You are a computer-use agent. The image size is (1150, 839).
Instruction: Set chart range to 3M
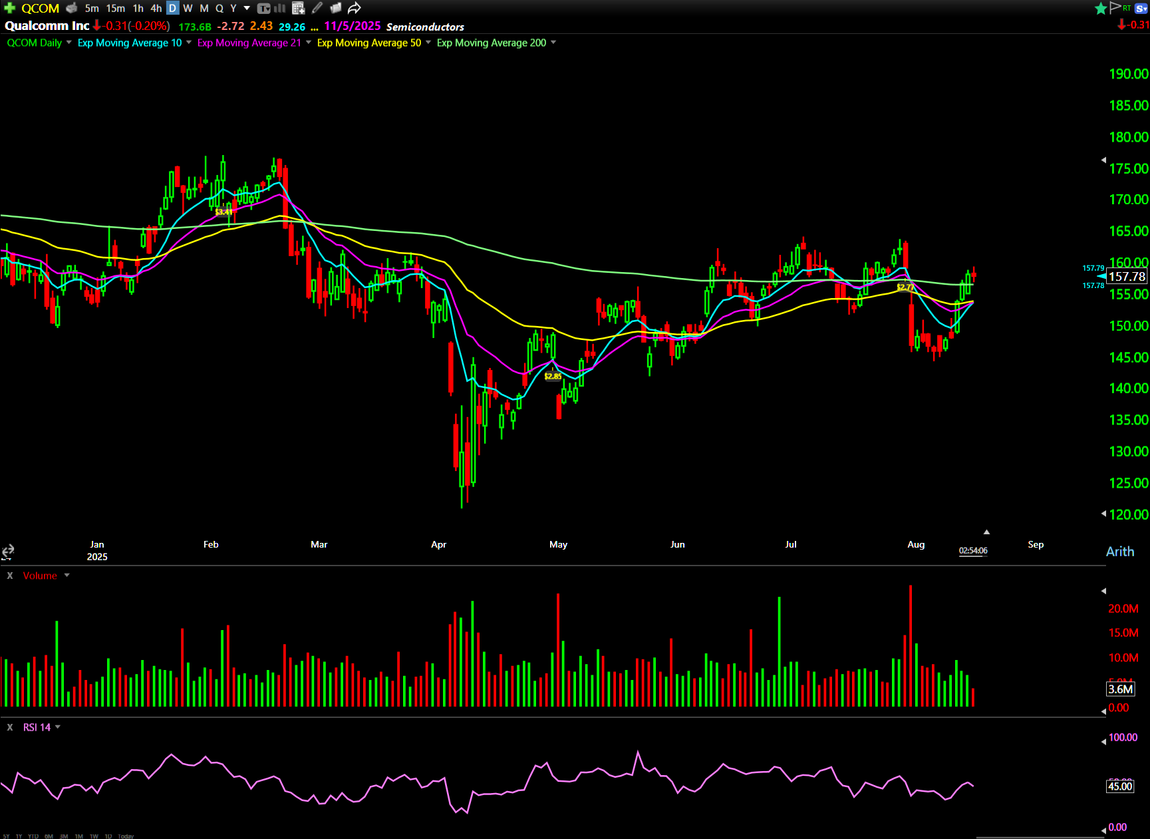click(x=64, y=836)
